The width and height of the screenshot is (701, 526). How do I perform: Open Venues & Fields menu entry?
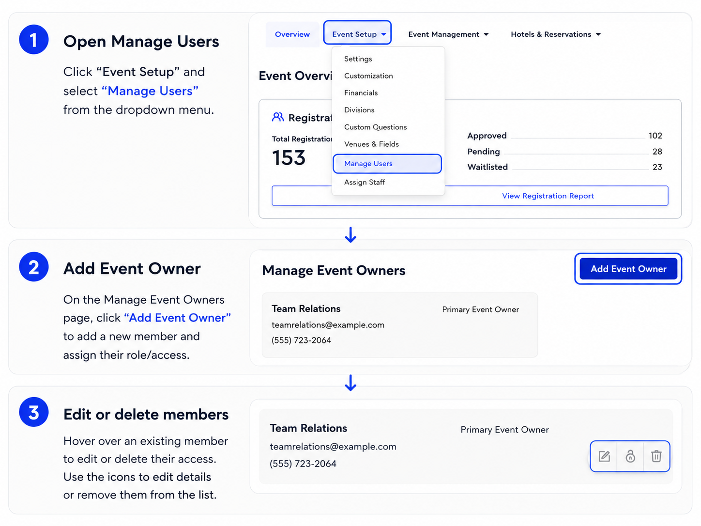[371, 144]
